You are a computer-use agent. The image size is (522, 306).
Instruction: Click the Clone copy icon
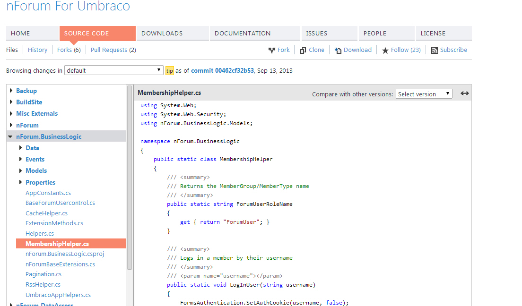coord(303,50)
